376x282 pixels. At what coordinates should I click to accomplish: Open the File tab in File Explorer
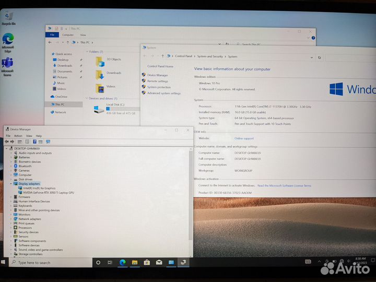[52, 35]
